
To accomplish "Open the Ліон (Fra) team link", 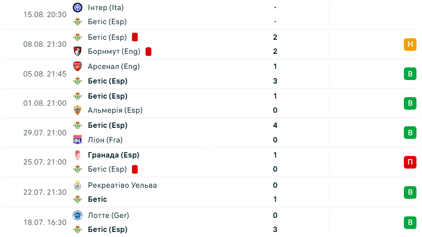I will coord(105,139).
